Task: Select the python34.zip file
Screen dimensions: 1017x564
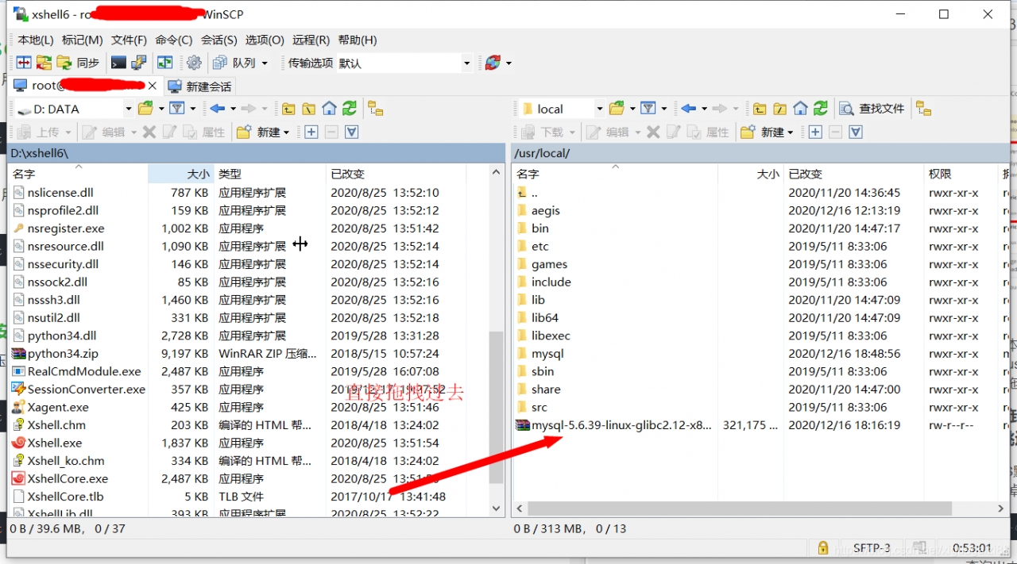Action: click(x=55, y=354)
